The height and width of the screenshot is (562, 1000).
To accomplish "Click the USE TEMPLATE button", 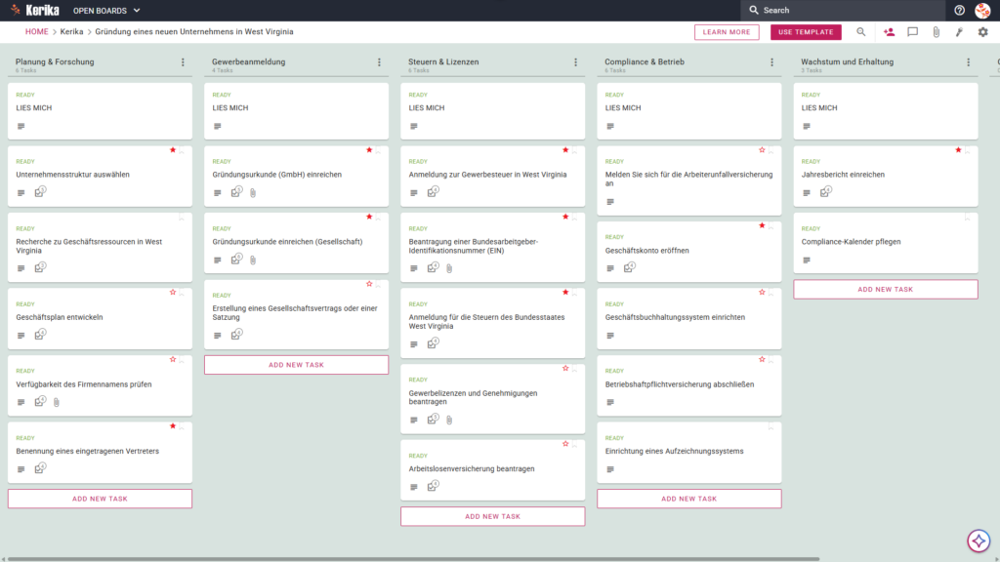I will pyautogui.click(x=806, y=32).
